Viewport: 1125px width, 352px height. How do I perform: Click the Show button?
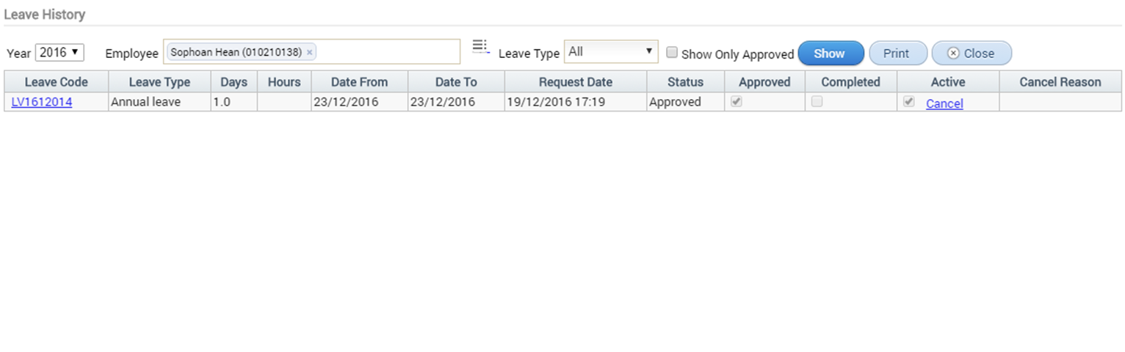point(831,54)
